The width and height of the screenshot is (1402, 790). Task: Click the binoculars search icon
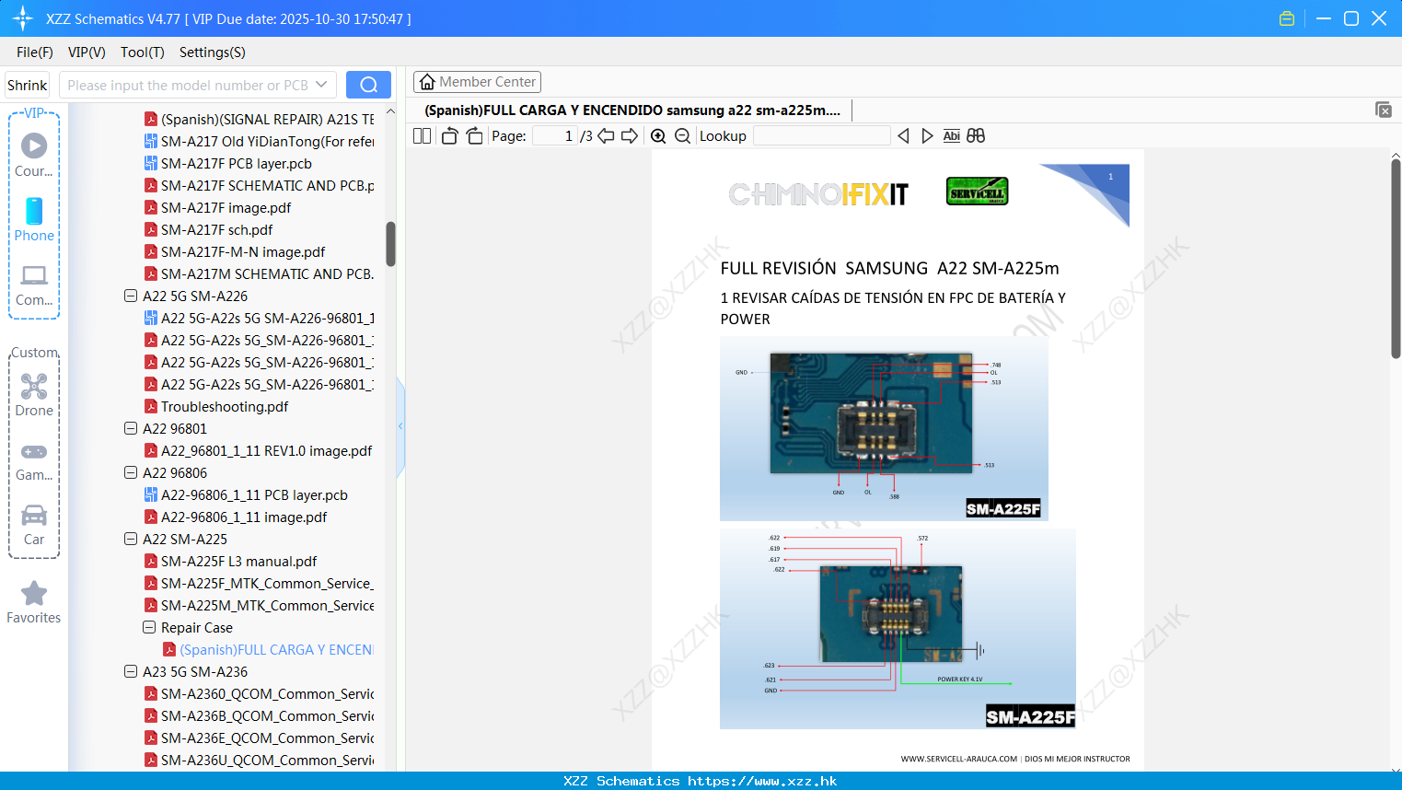[x=976, y=135]
